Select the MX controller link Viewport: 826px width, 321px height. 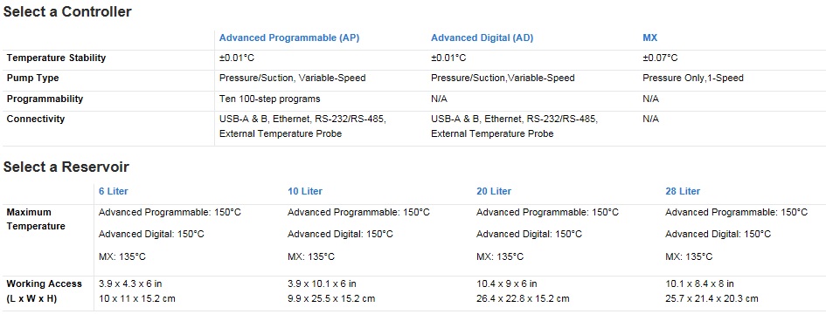point(649,38)
